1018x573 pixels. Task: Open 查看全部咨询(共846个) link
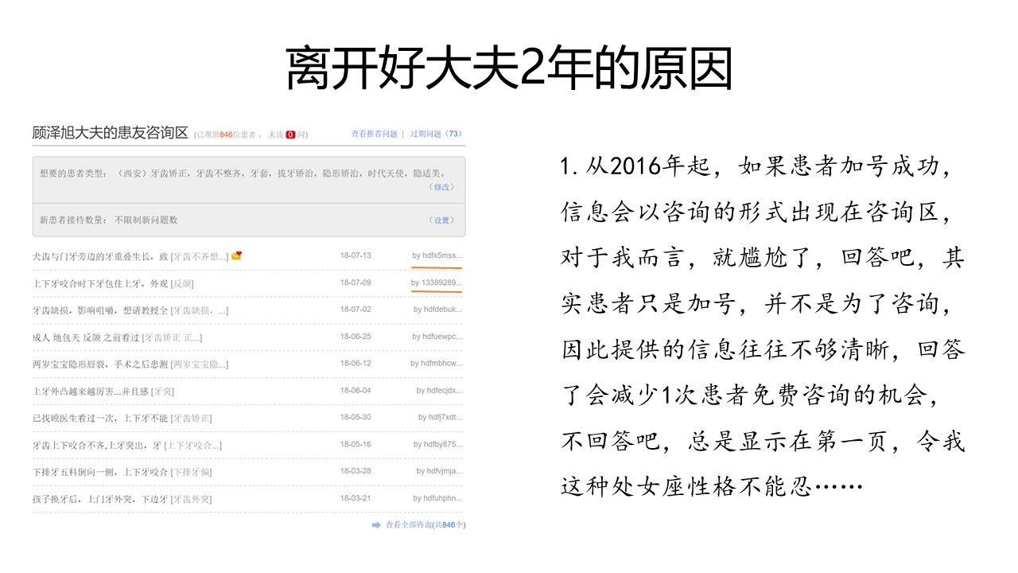425,524
